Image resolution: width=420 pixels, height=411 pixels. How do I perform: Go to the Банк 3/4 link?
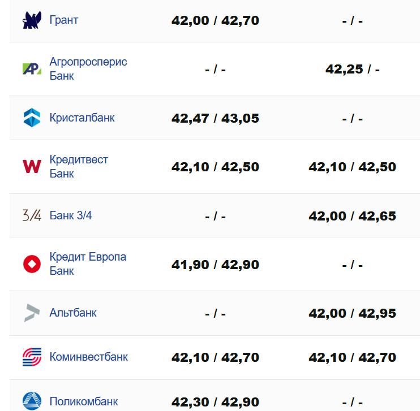pos(71,215)
